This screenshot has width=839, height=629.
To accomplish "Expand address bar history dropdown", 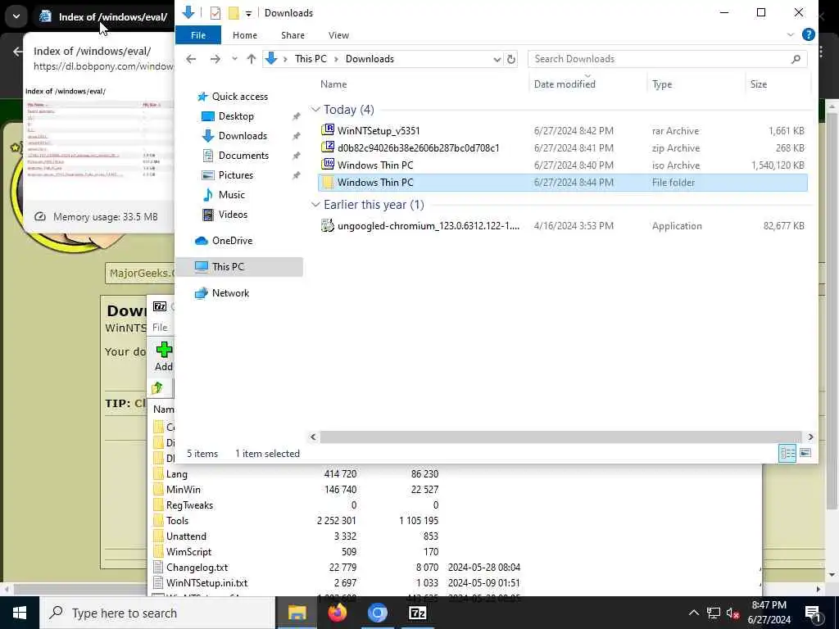I will pos(497,59).
